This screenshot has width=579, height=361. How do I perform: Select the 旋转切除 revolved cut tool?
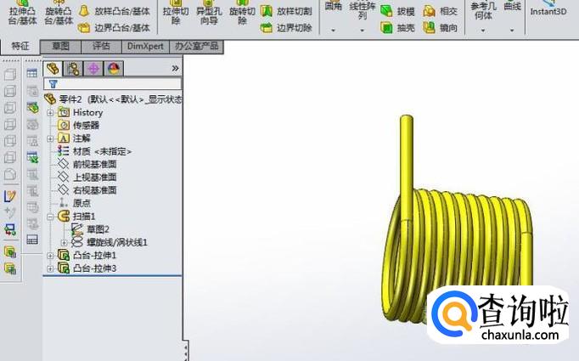point(242,14)
